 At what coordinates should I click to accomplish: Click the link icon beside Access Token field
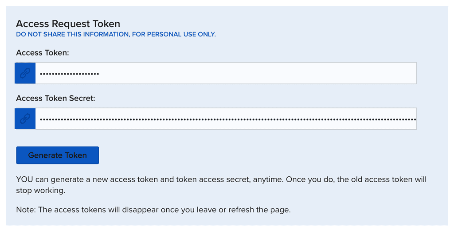tap(25, 73)
